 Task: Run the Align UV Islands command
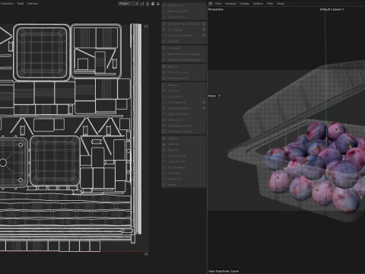point(184,114)
